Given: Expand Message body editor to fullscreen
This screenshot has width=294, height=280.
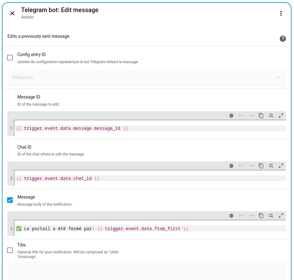Looking at the screenshot, I should (x=281, y=216).
